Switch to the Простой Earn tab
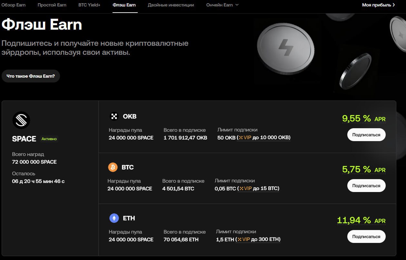 (52, 5)
